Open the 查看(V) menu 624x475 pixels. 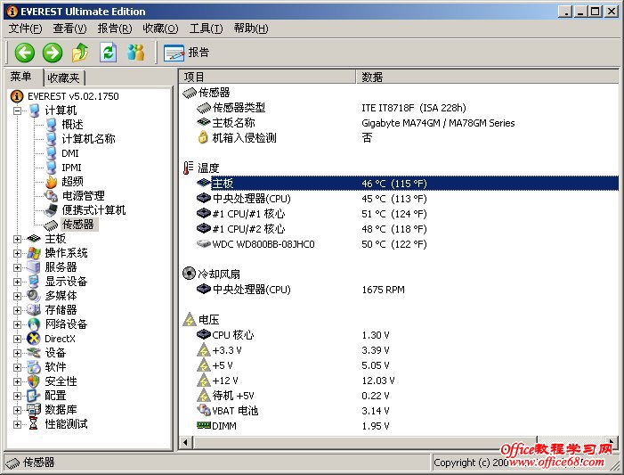[x=69, y=29]
